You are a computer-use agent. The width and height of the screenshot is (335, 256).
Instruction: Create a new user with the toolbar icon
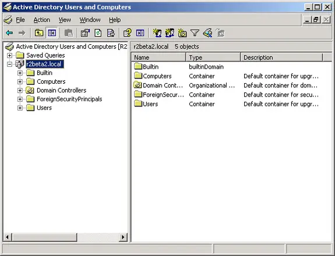(x=157, y=33)
